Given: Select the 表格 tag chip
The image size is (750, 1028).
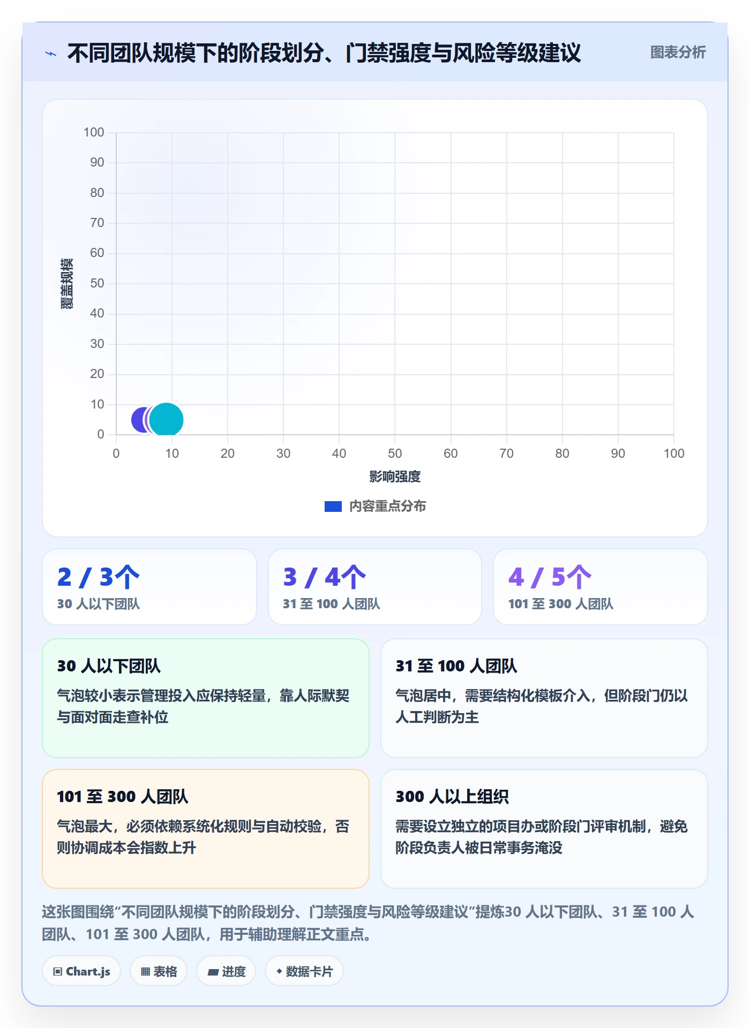Looking at the screenshot, I should (x=159, y=971).
